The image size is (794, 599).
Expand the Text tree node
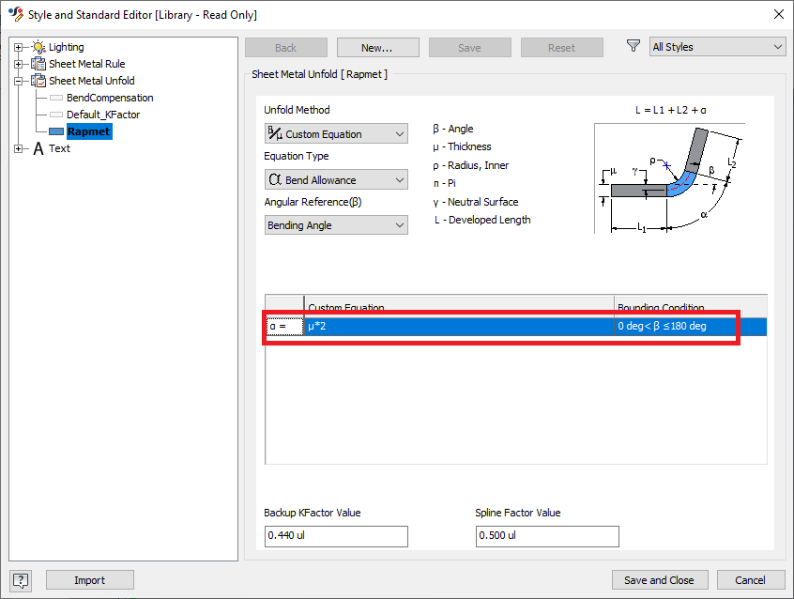[x=17, y=147]
